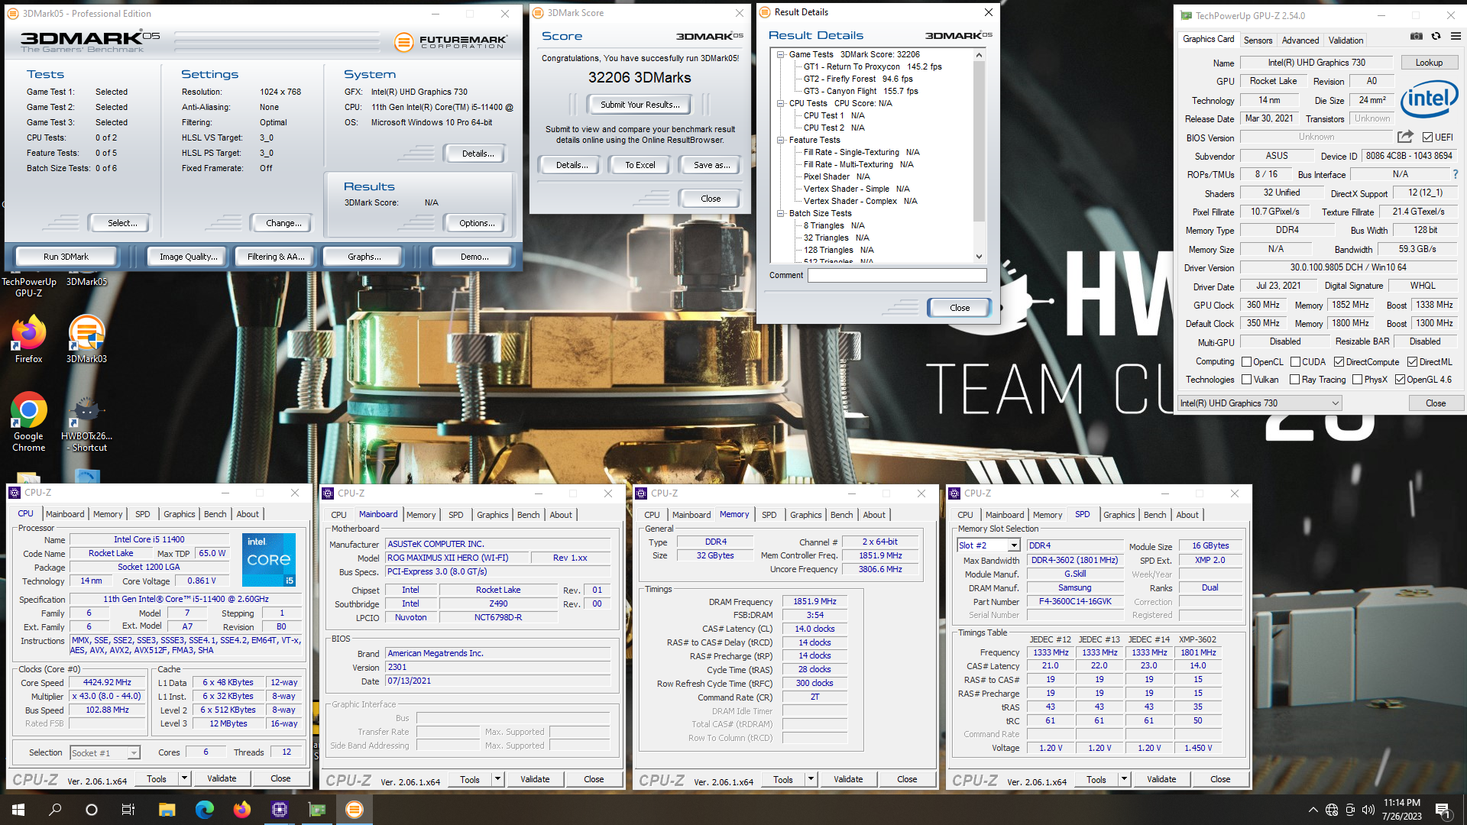The width and height of the screenshot is (1467, 825).
Task: Click the Bus Interface question mark icon
Action: 1456,174
